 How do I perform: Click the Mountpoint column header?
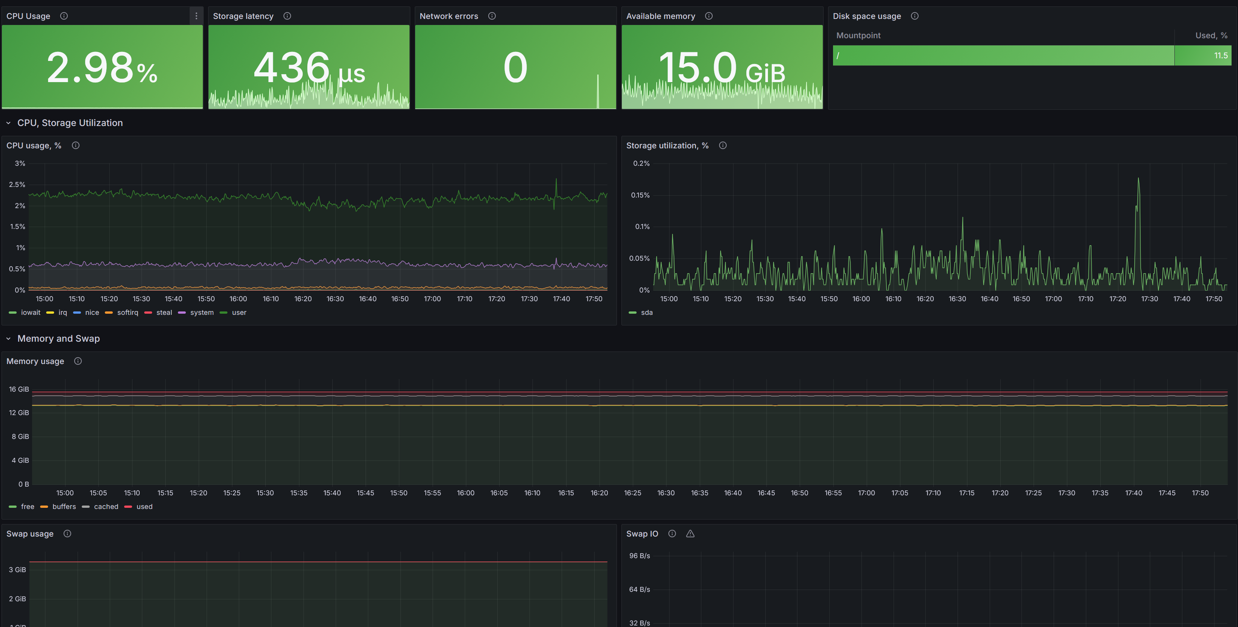[x=858, y=35]
